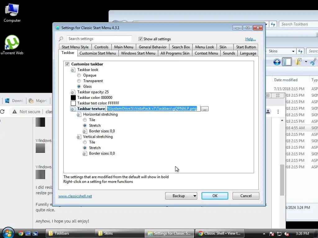This screenshot has width=318, height=238.
Task: Go to the Skin tab
Action: coord(225,47)
